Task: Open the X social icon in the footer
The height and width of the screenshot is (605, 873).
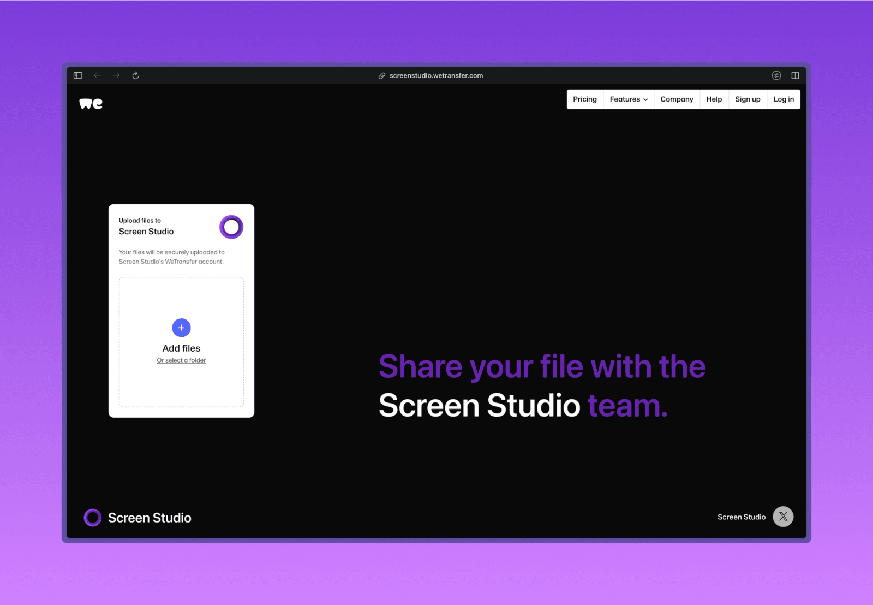Action: [783, 517]
